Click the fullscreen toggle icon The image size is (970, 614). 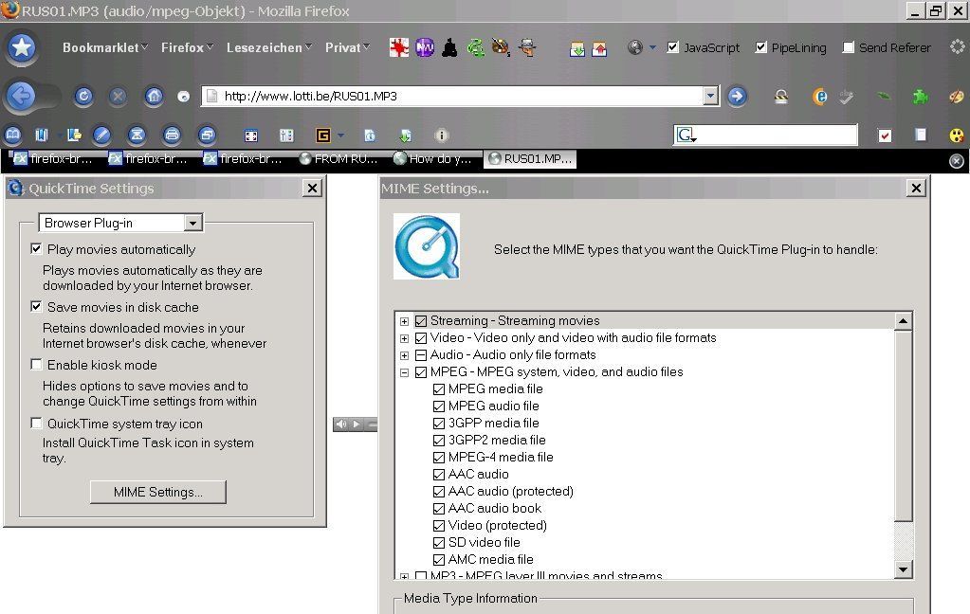pos(250,135)
